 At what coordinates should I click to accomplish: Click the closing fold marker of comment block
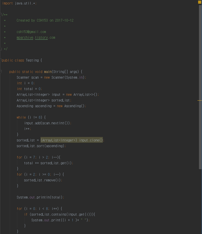(x=1, y=49)
